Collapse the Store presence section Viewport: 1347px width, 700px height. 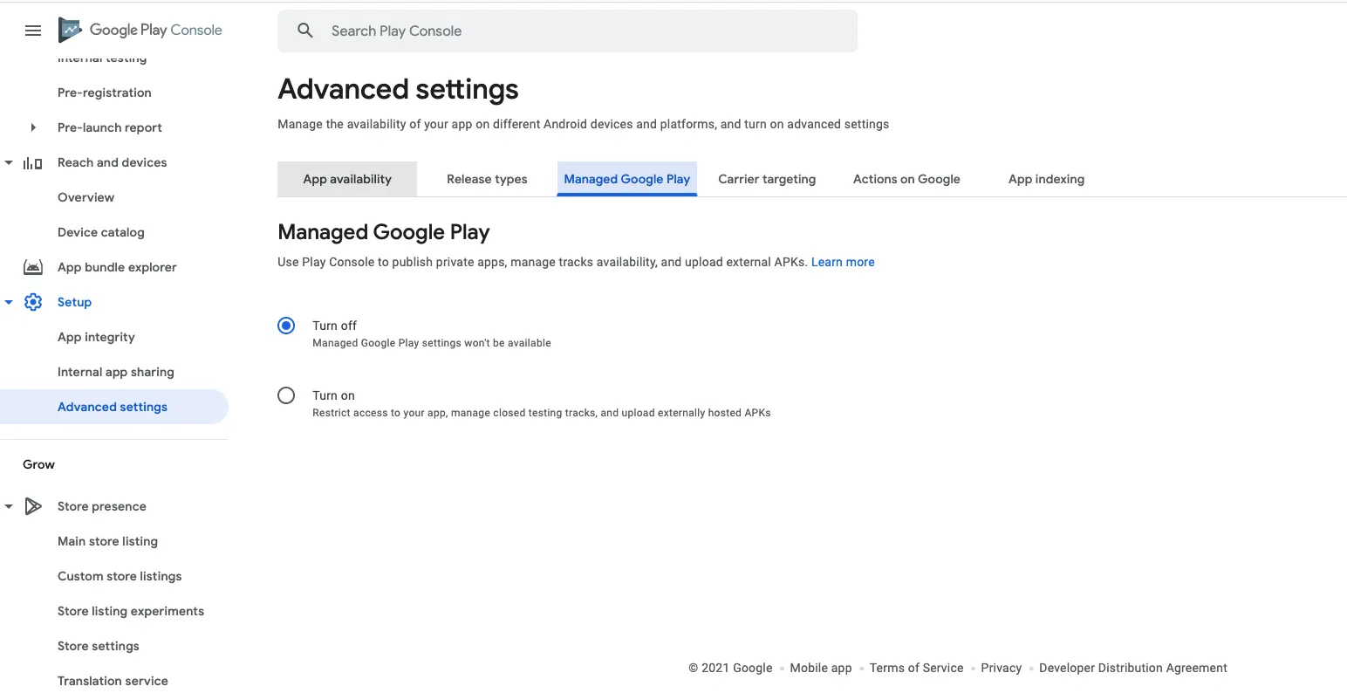(x=9, y=506)
